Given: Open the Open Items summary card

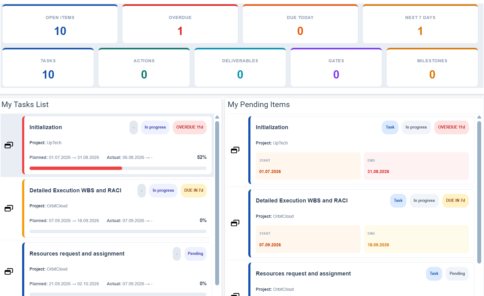Looking at the screenshot, I should click(60, 24).
